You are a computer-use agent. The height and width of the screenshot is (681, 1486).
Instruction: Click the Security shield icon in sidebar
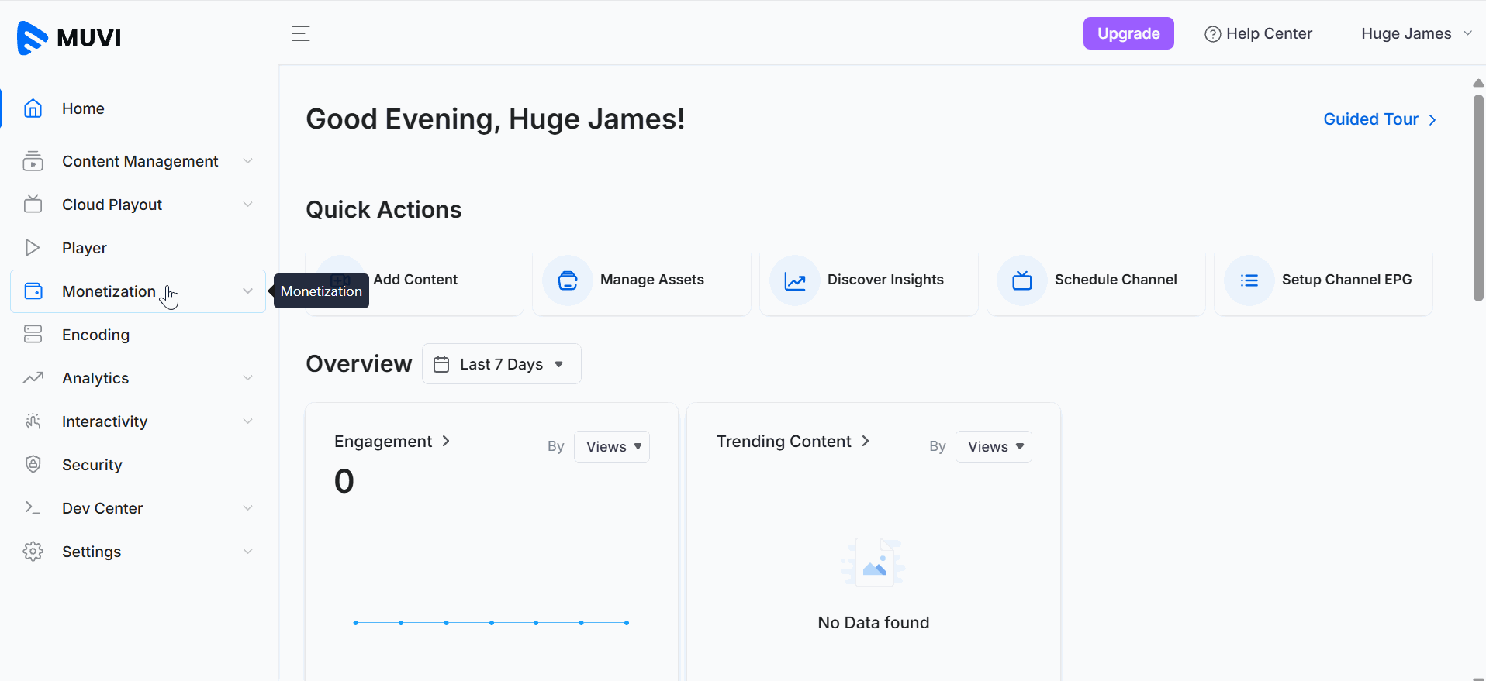click(x=33, y=465)
